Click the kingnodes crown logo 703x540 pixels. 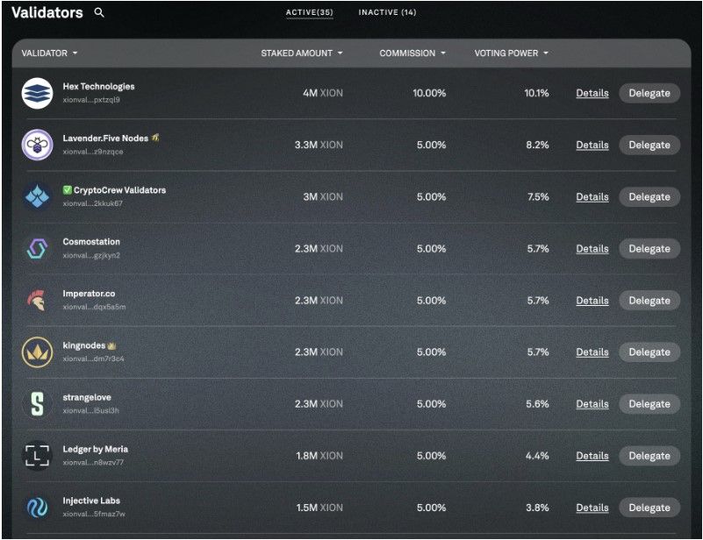pyautogui.click(x=37, y=352)
